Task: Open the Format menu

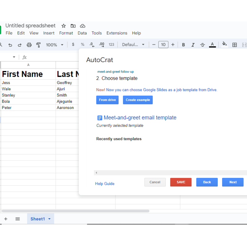Action: pyautogui.click(x=66, y=33)
